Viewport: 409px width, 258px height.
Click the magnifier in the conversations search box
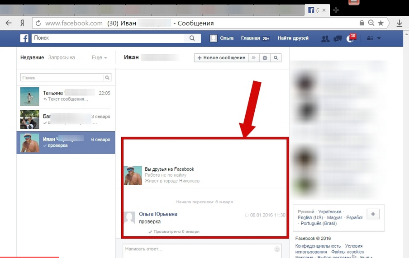pyautogui.click(x=107, y=78)
